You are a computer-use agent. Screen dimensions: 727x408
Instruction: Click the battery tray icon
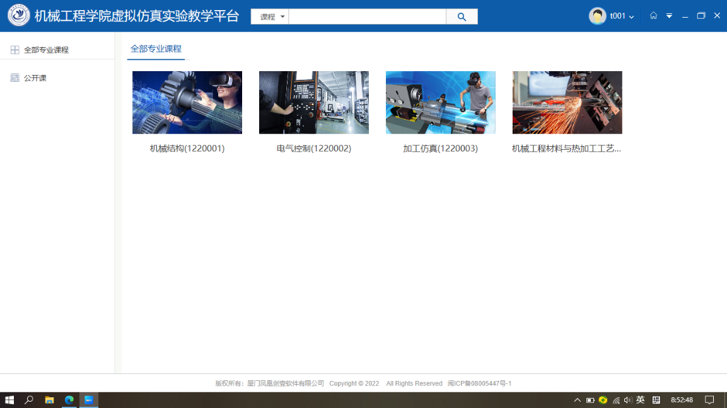point(590,400)
